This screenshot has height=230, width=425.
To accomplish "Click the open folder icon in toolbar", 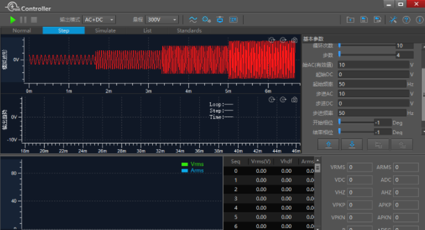I will click(x=350, y=20).
